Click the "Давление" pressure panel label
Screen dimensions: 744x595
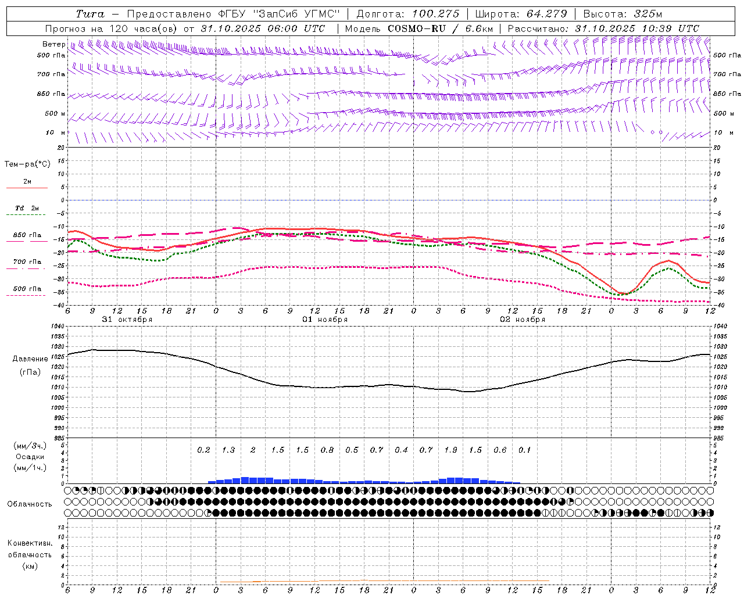point(30,359)
